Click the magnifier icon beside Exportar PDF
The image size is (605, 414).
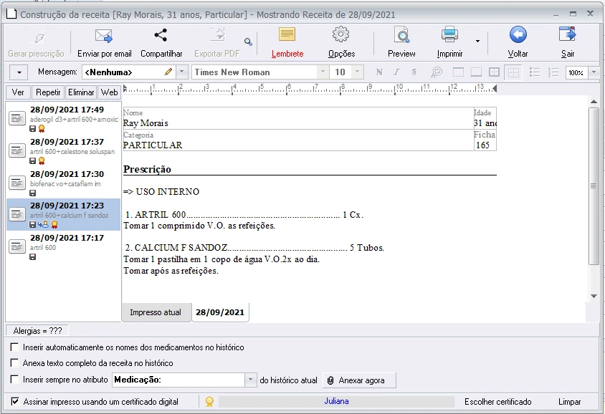[x=248, y=42]
